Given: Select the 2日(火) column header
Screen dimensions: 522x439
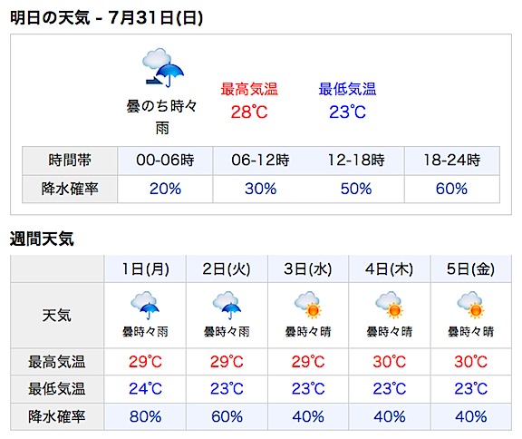Looking at the screenshot, I should point(227,268).
